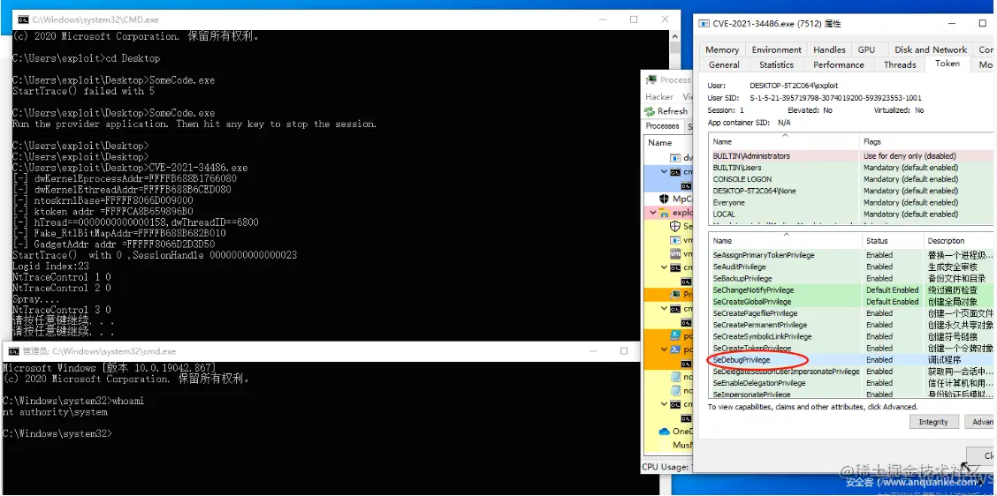Viewport: 997px width, 496px height.
Task: Select the SeCreatePagefilePrivilege row
Action: point(851,313)
